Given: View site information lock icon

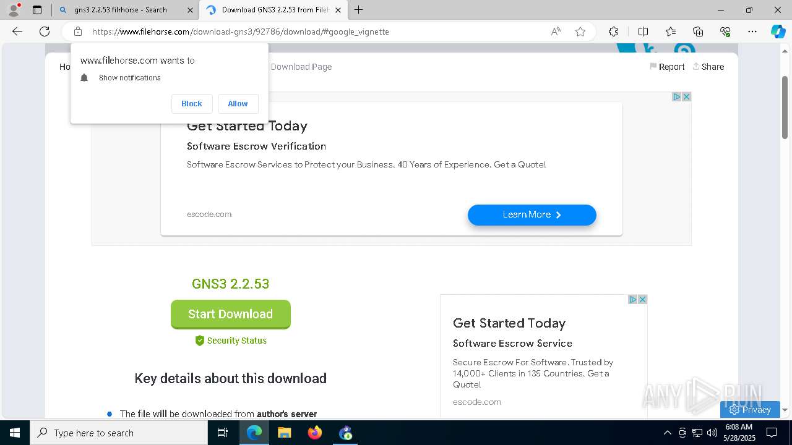Looking at the screenshot, I should pos(78,32).
